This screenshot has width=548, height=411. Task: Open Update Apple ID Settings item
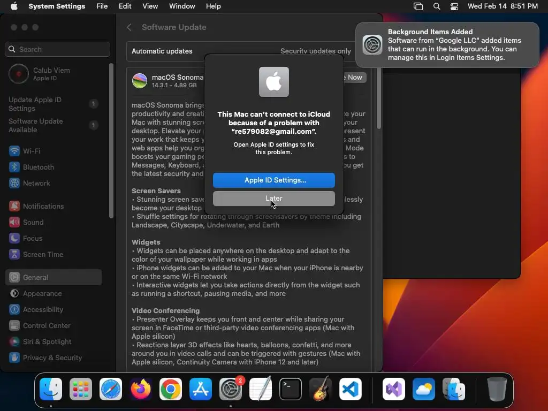(54, 104)
